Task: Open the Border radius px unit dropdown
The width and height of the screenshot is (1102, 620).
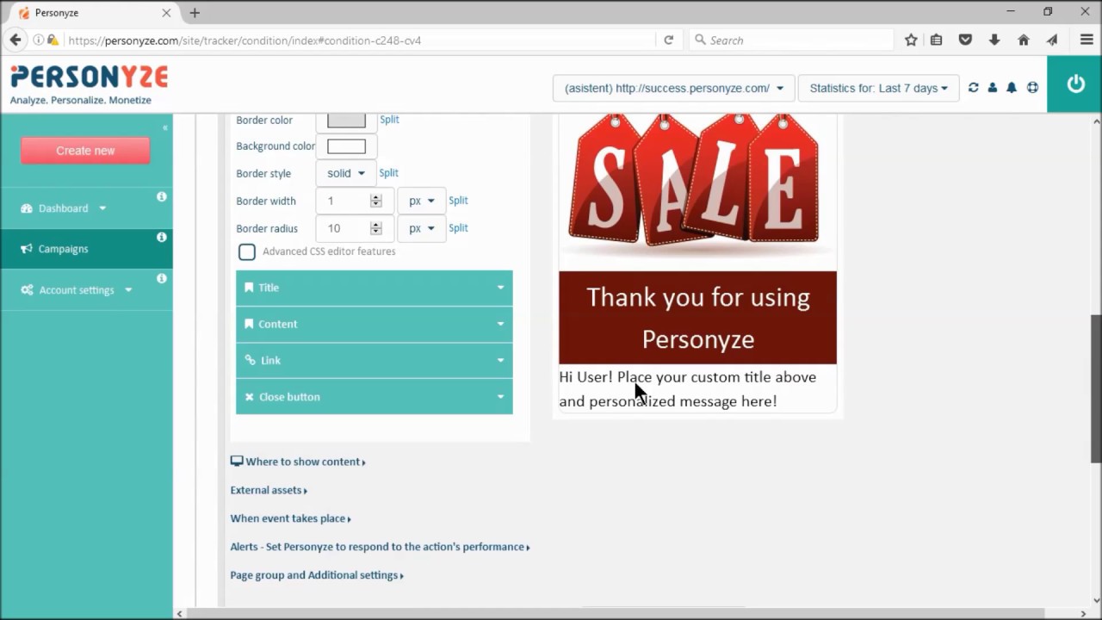Action: click(x=421, y=228)
